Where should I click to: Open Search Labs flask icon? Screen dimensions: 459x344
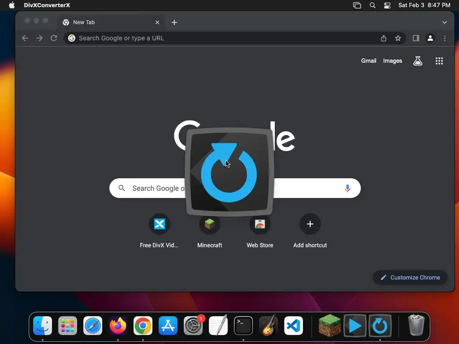click(x=418, y=61)
